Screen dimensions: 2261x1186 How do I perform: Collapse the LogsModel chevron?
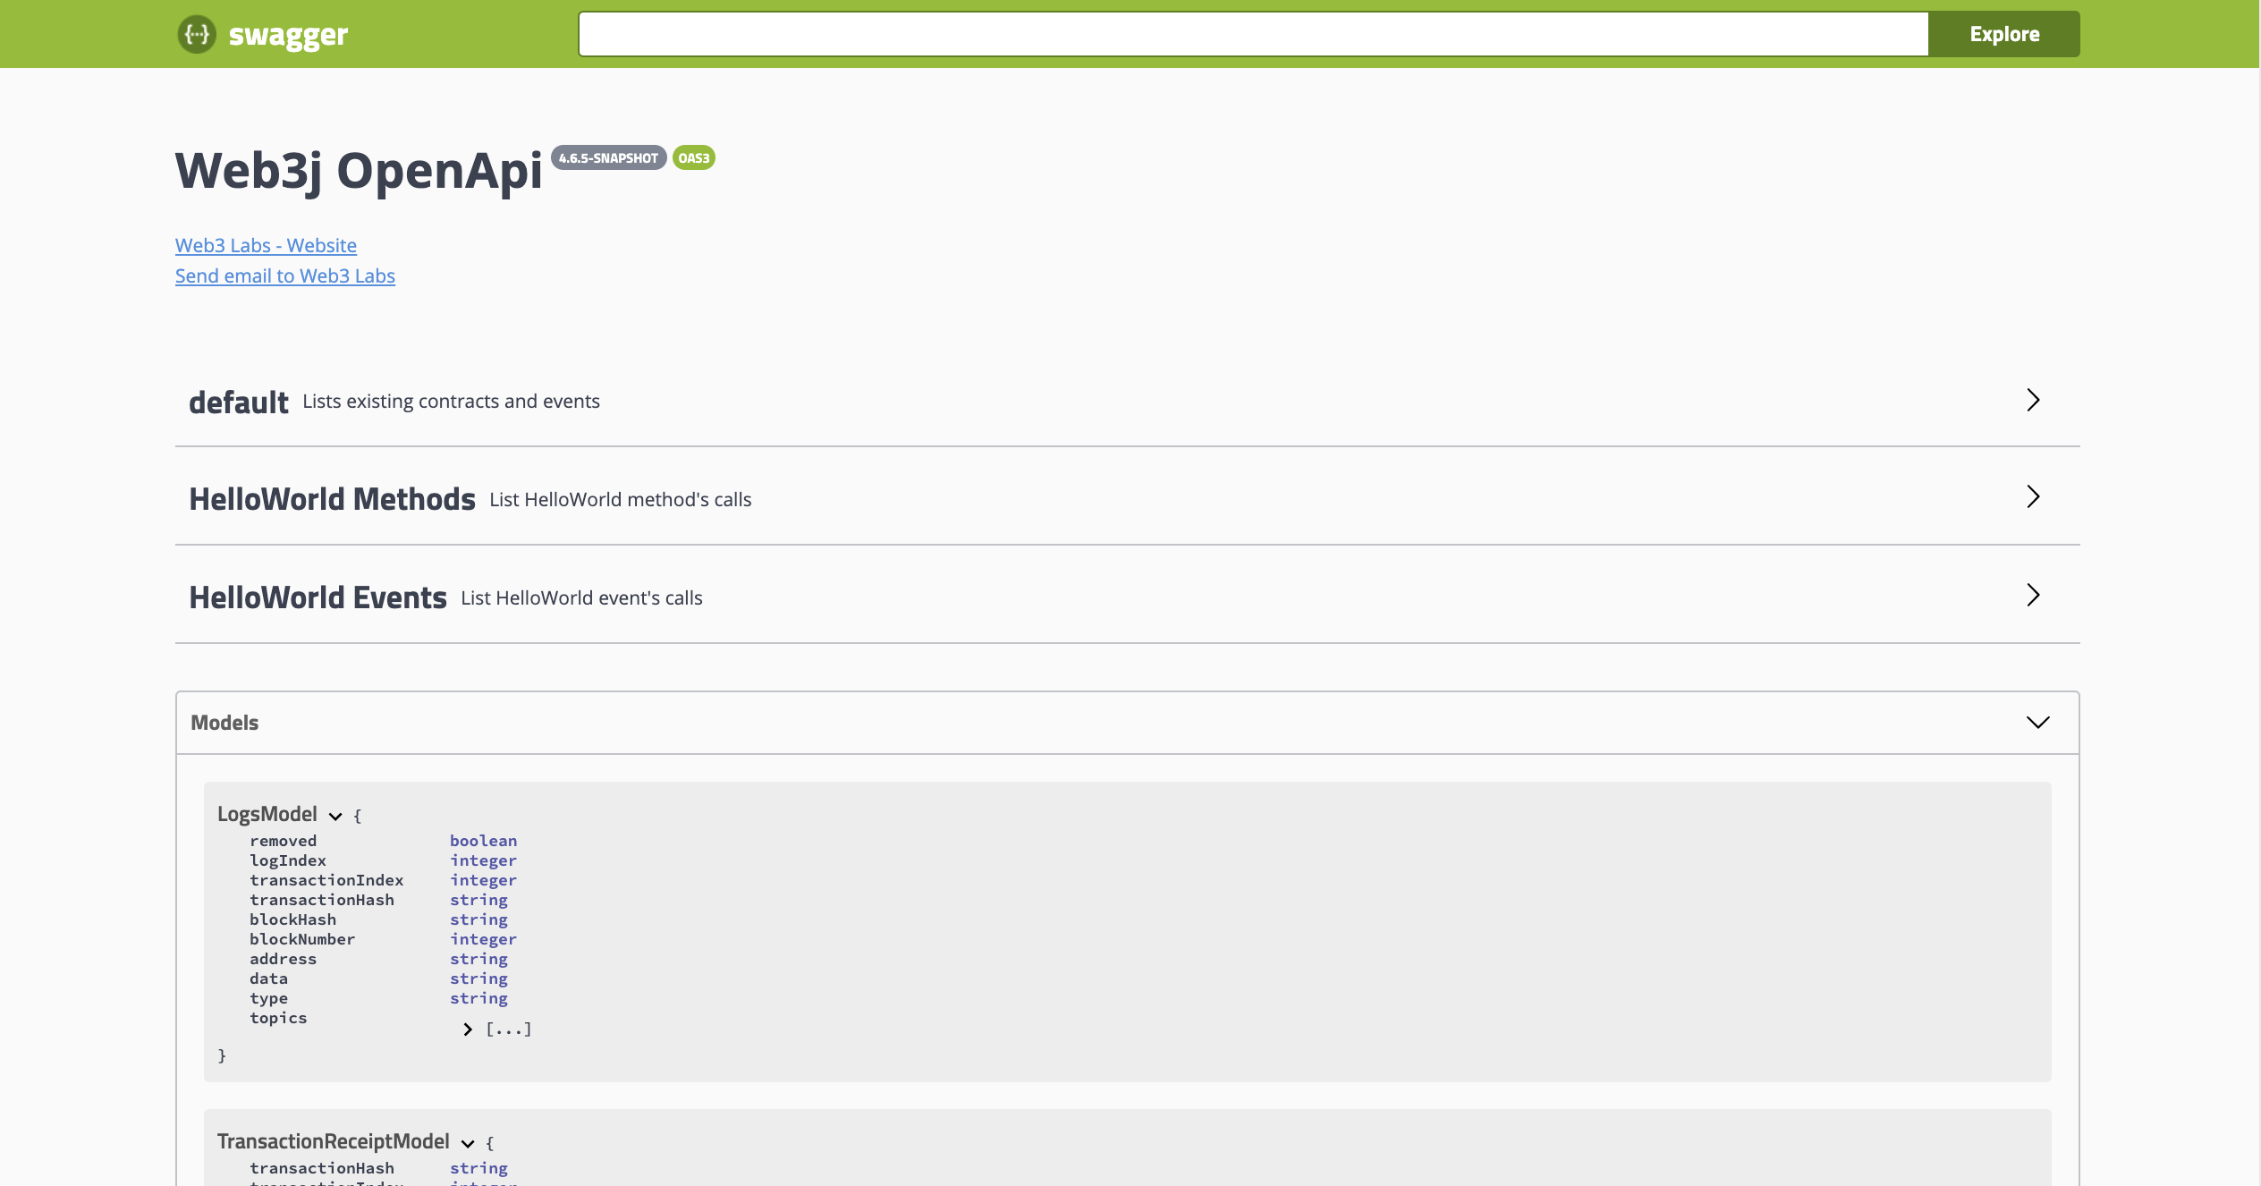(x=335, y=816)
